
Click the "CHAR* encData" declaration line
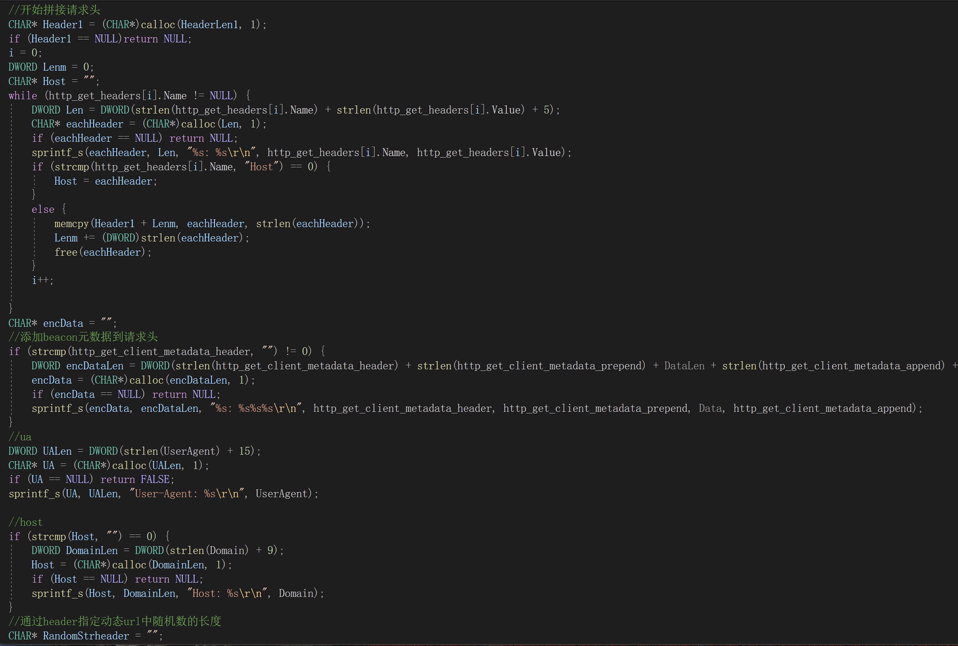pos(62,323)
